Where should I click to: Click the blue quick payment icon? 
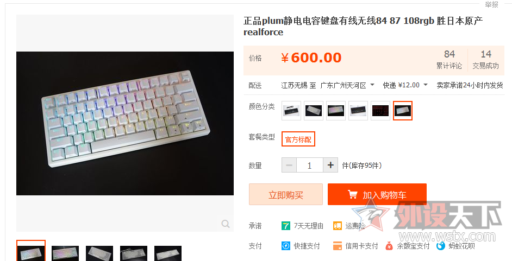pos(286,246)
